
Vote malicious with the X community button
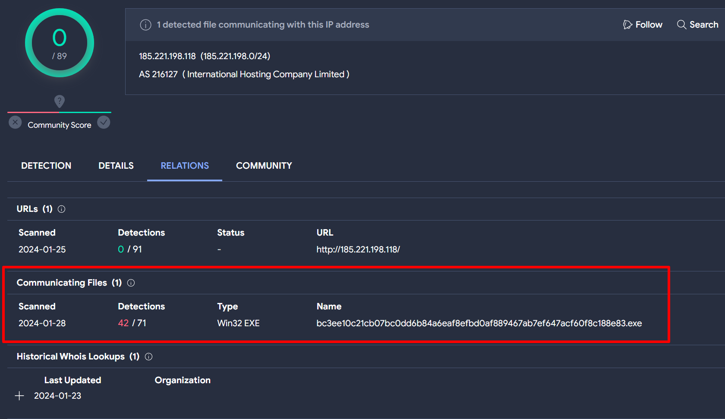(15, 123)
